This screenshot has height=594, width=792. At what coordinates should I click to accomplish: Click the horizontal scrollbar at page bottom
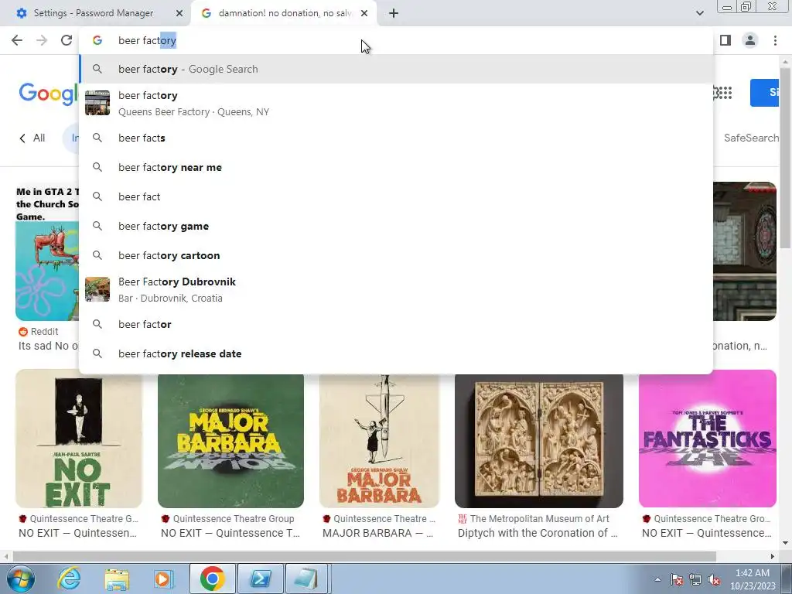coord(364,556)
